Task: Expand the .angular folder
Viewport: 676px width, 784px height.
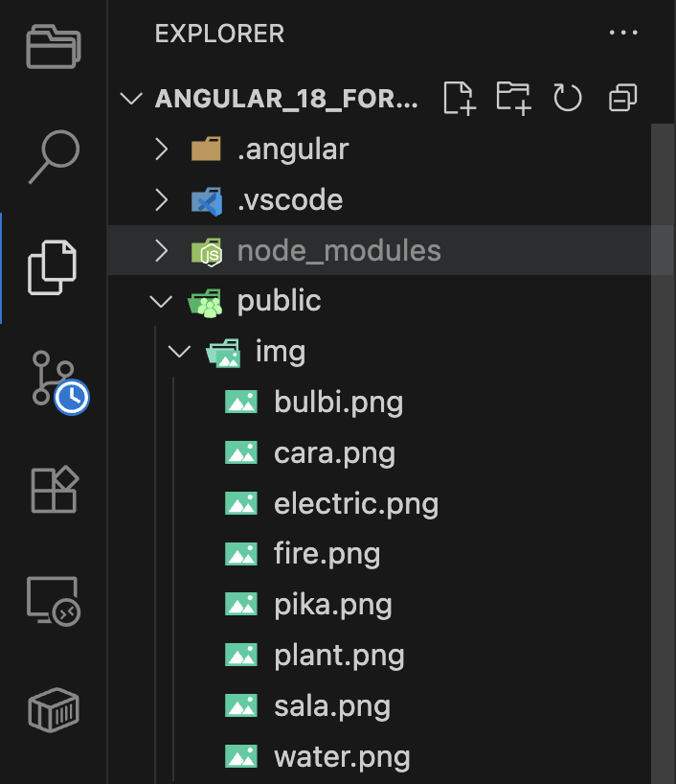Action: coord(292,150)
